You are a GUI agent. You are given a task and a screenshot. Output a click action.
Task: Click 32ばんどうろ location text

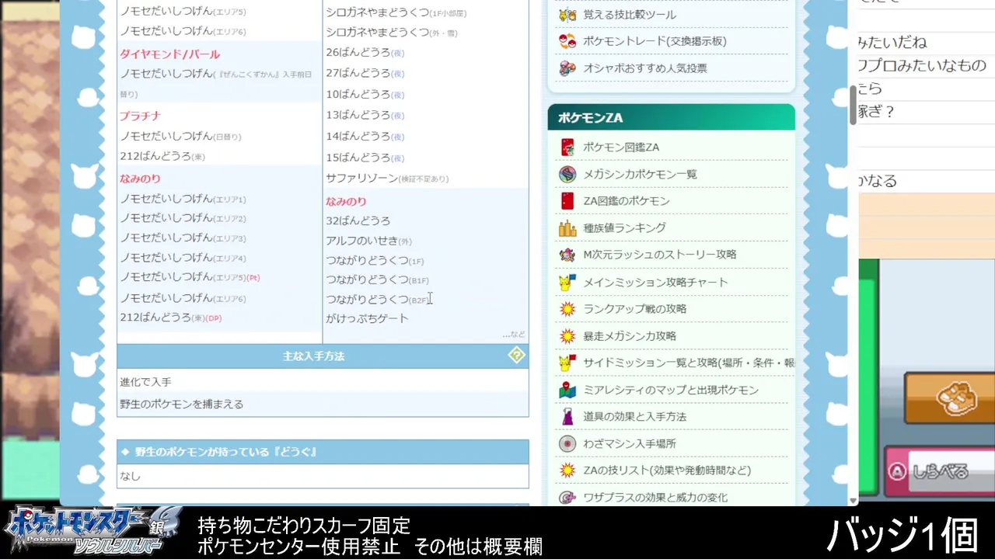(x=358, y=221)
